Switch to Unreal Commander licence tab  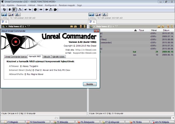tap(16, 57)
